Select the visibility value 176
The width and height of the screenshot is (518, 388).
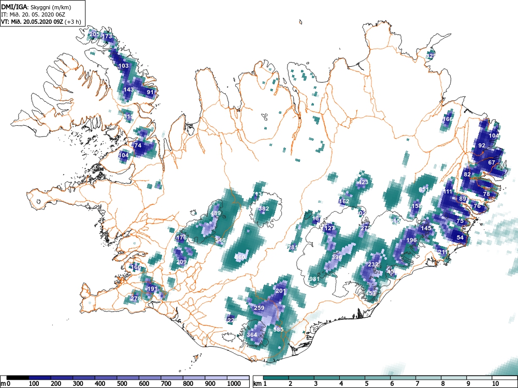pos(181,237)
